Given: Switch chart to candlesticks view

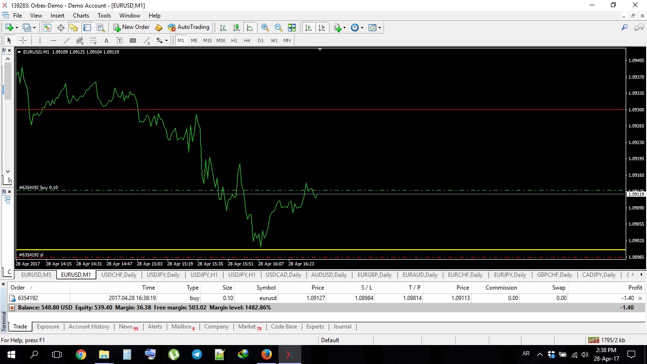Looking at the screenshot, I should 236,27.
